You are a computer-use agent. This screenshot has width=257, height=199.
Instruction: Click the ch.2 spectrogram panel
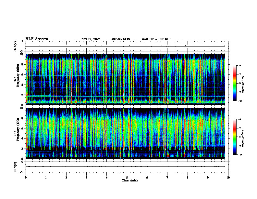click(125, 133)
